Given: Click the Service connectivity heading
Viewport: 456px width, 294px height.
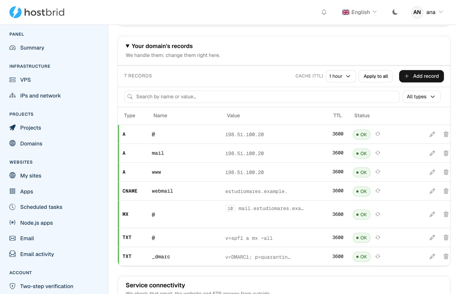Looking at the screenshot, I should (x=155, y=285).
